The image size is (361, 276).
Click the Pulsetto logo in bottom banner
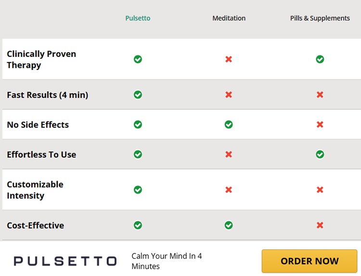pyautogui.click(x=65, y=261)
